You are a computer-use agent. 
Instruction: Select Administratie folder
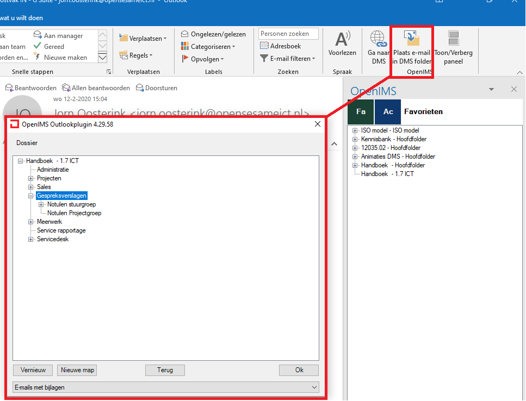(53, 170)
